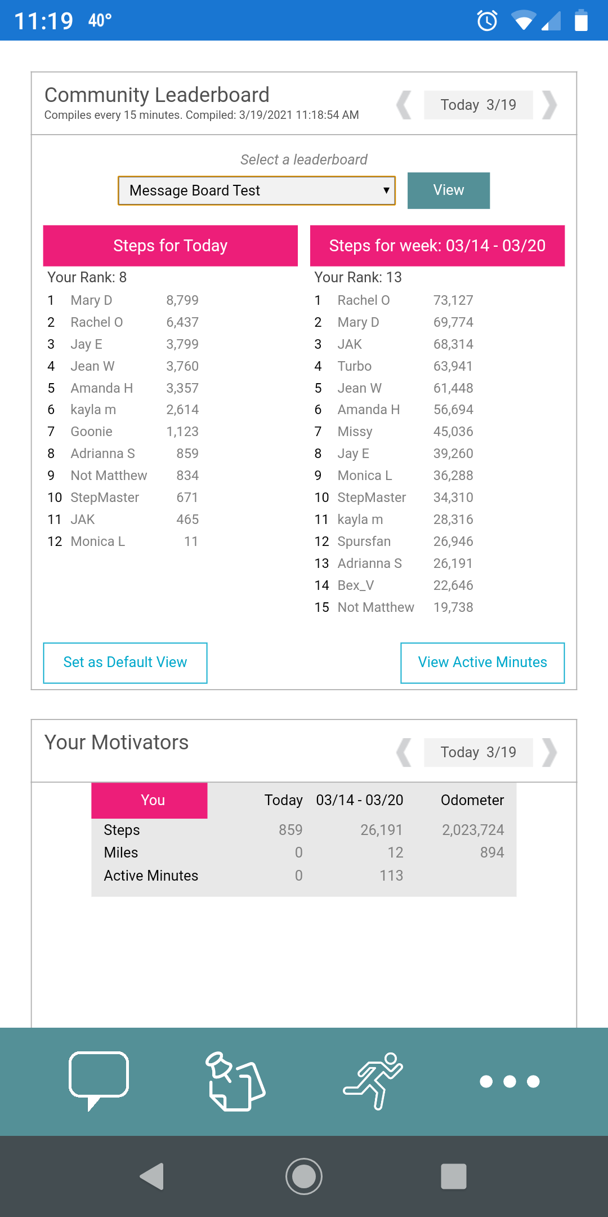This screenshot has height=1217, width=608.
Task: Show previous day in Your Motivators
Action: pyautogui.click(x=404, y=752)
